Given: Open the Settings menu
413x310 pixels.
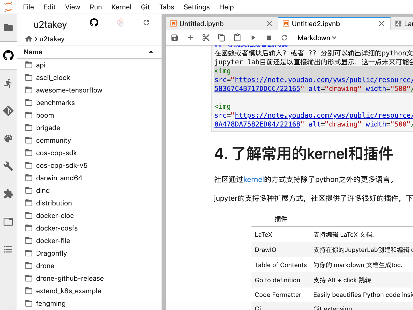Looking at the screenshot, I should [197, 7].
